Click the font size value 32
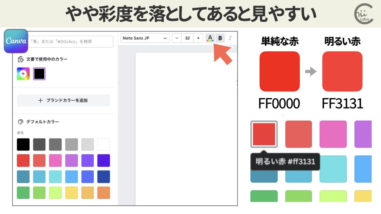 coord(187,38)
